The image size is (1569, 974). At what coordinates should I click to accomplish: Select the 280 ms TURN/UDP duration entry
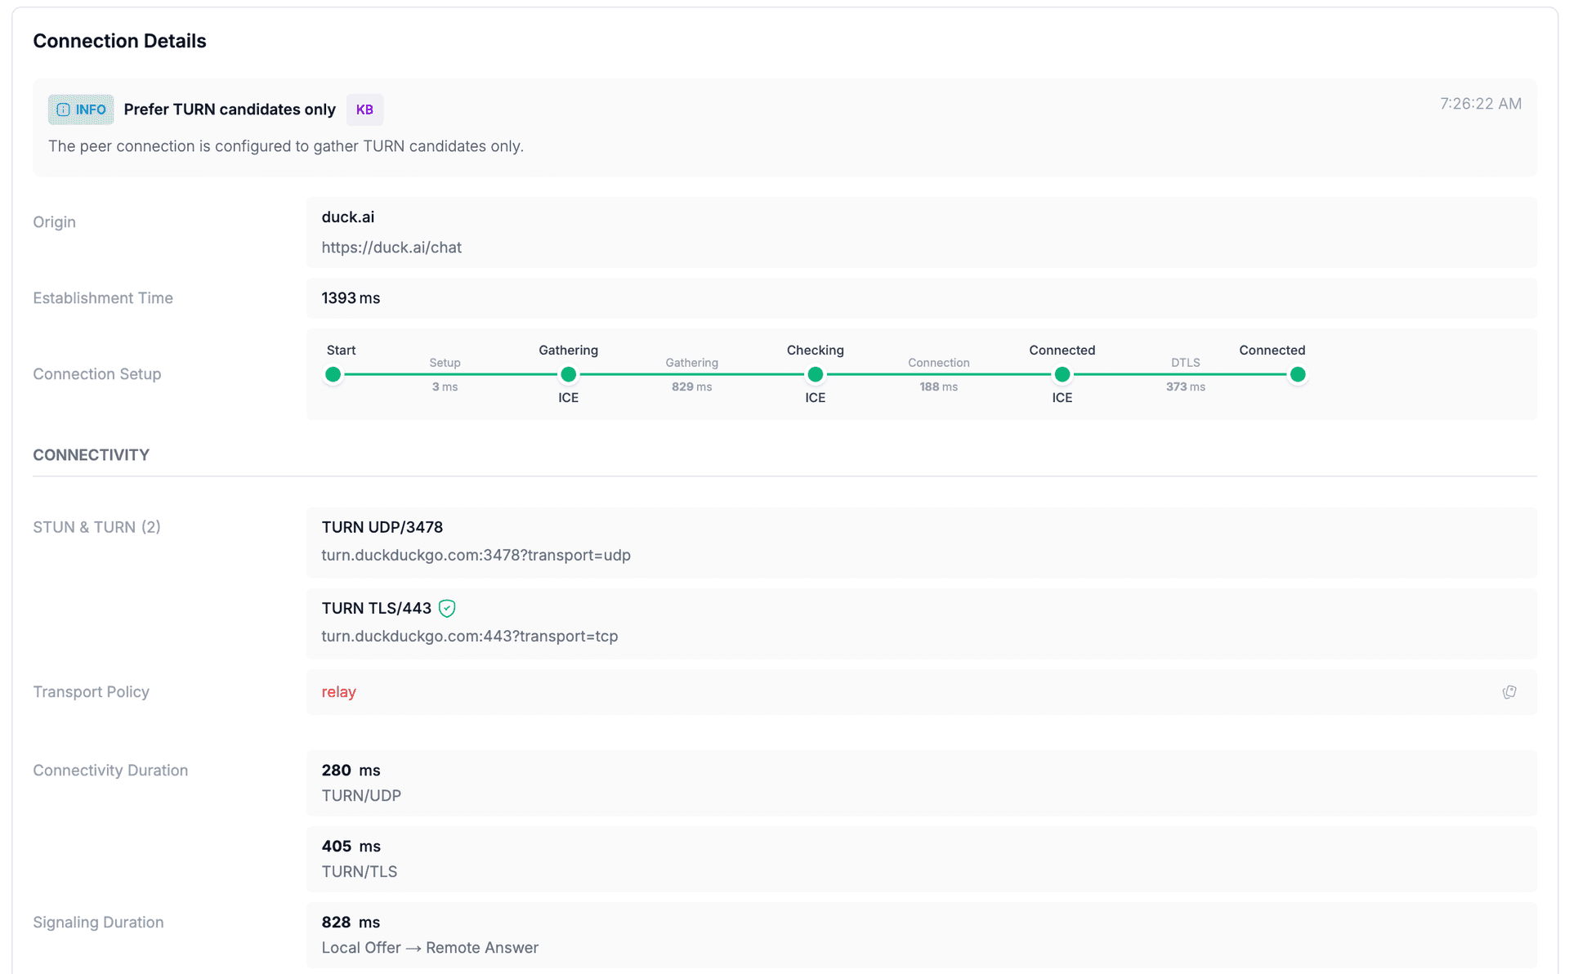point(350,770)
